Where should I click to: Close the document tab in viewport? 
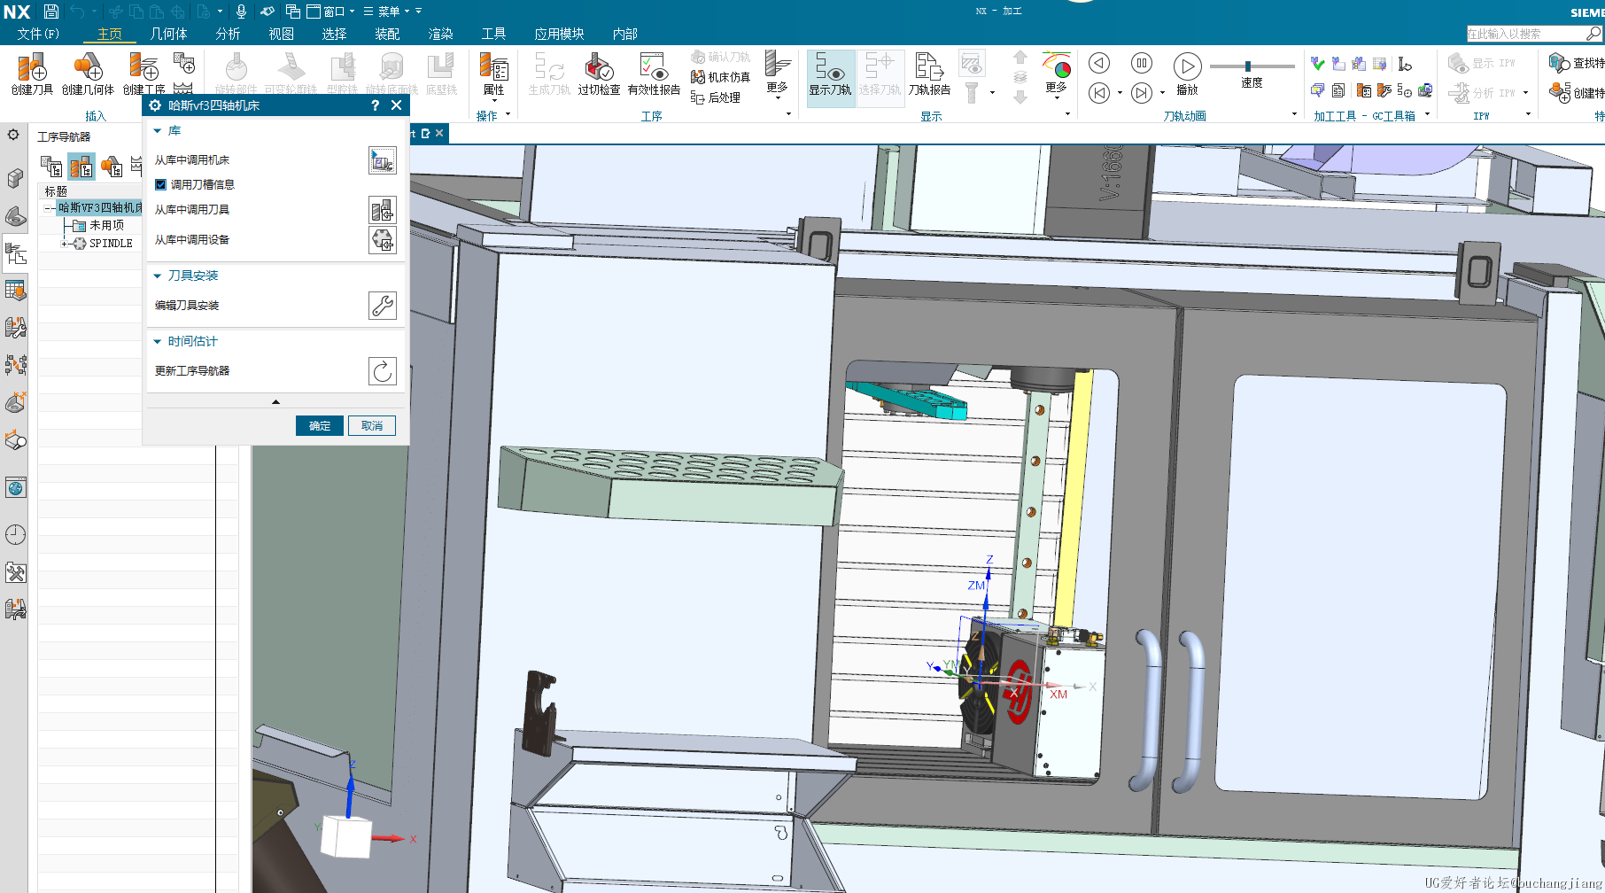(439, 134)
